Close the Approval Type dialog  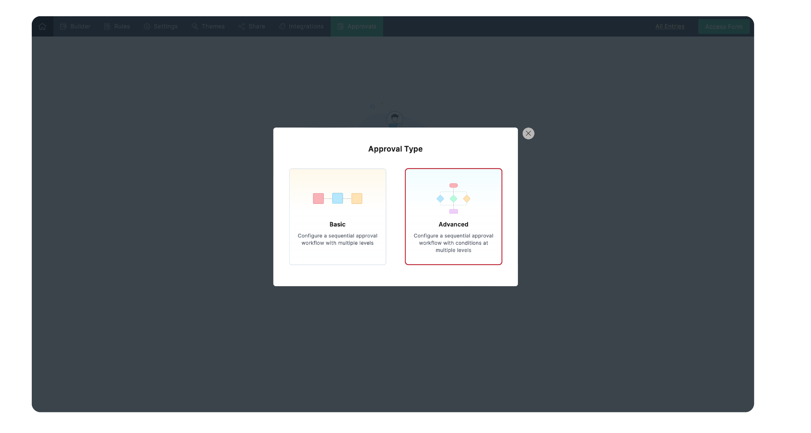point(528,133)
